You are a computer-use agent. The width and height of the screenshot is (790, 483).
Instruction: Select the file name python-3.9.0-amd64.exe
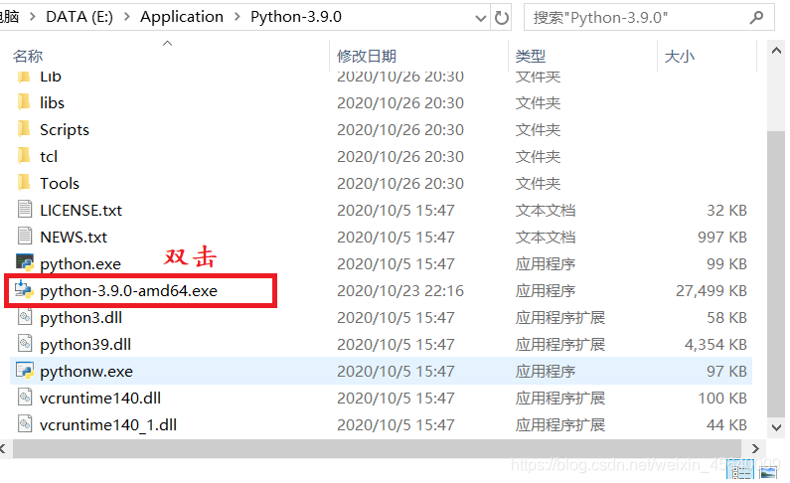click(128, 290)
